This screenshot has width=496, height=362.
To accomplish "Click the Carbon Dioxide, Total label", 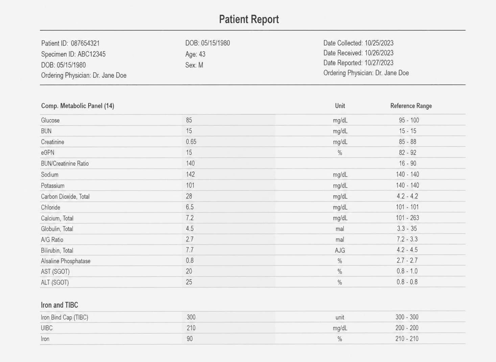I will tap(65, 196).
